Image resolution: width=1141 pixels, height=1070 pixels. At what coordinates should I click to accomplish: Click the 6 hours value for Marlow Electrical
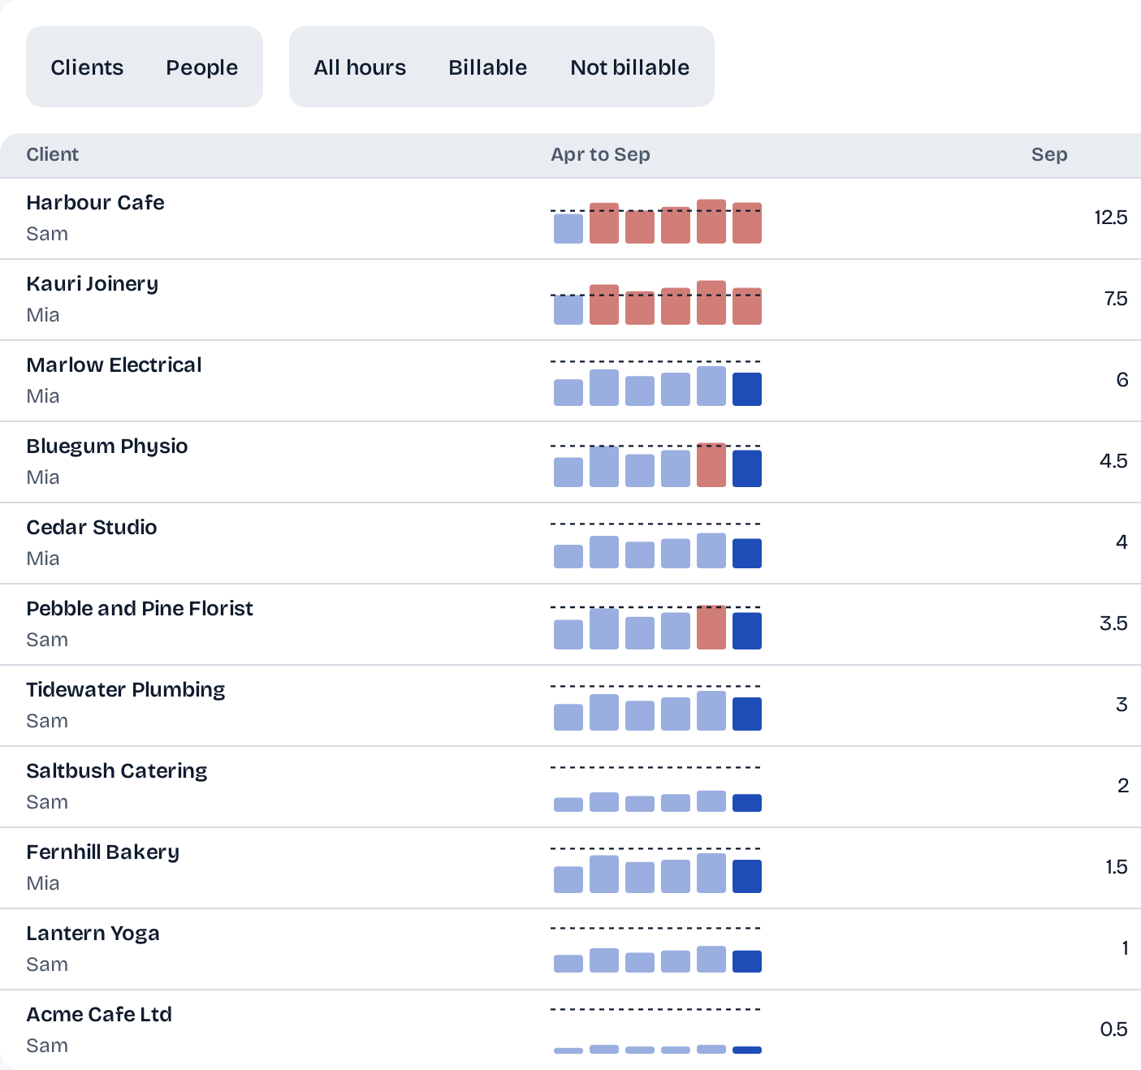1122,380
